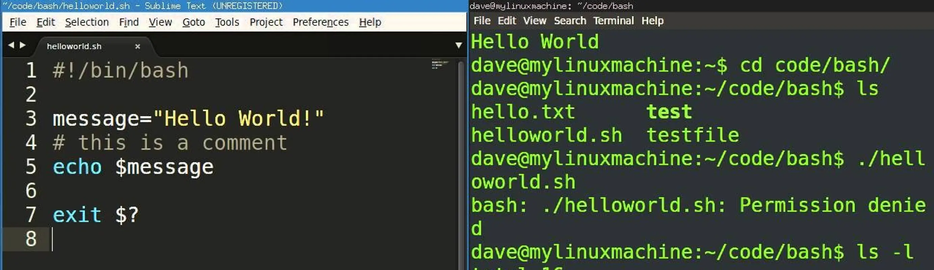Close the helloworld.sh tab

(x=137, y=46)
